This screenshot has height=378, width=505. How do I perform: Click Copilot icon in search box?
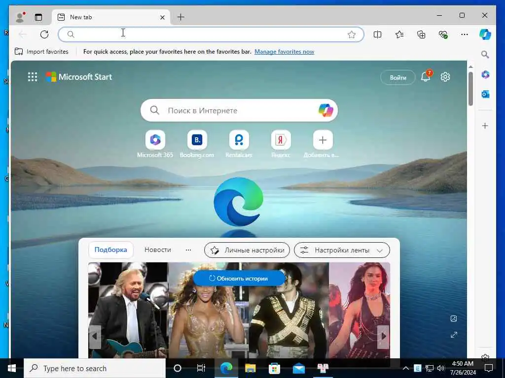(325, 110)
